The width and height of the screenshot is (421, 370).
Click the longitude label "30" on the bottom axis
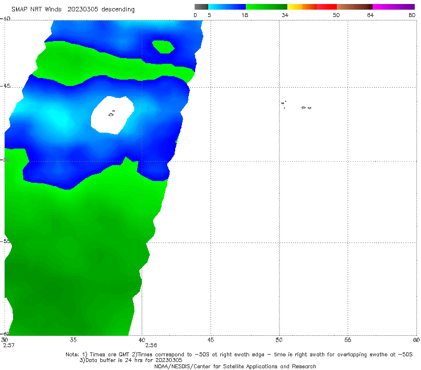pos(5,340)
